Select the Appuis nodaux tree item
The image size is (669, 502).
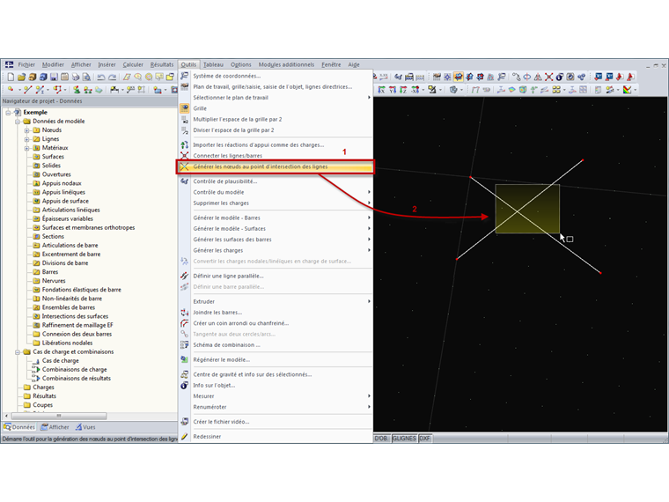[x=62, y=183]
